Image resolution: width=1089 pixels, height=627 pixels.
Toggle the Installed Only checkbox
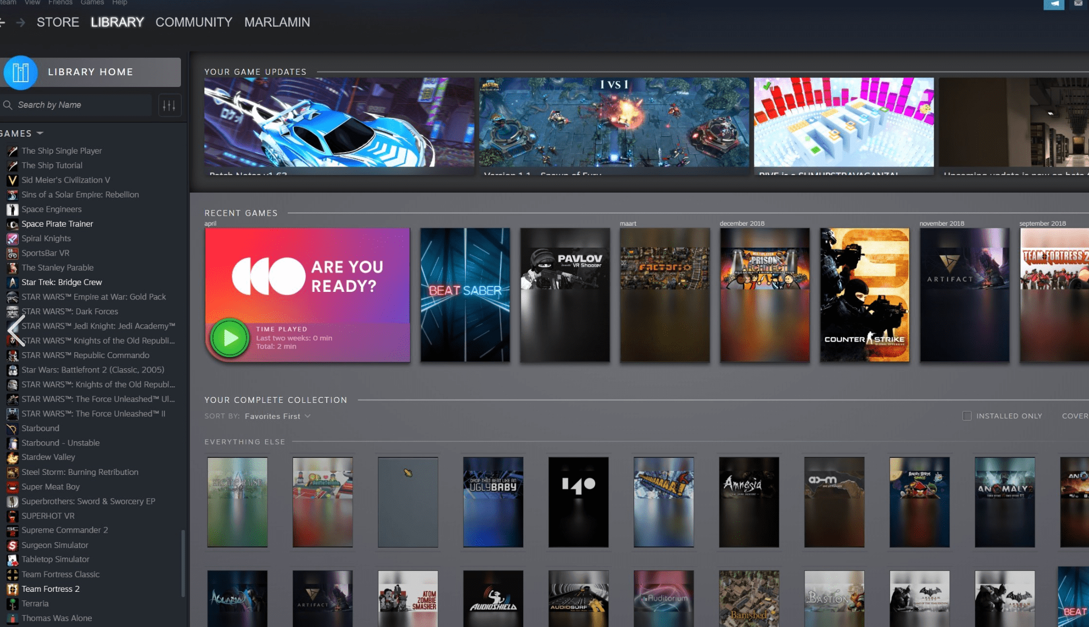click(x=967, y=416)
